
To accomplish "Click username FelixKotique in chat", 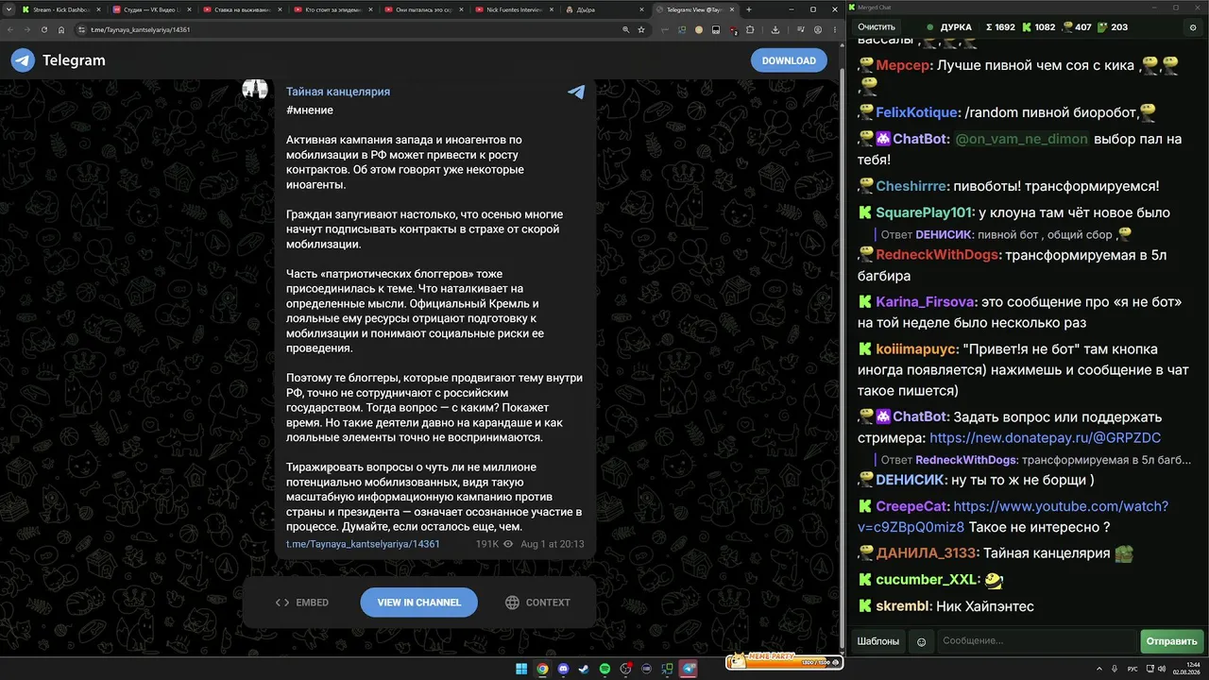I will (x=916, y=112).
